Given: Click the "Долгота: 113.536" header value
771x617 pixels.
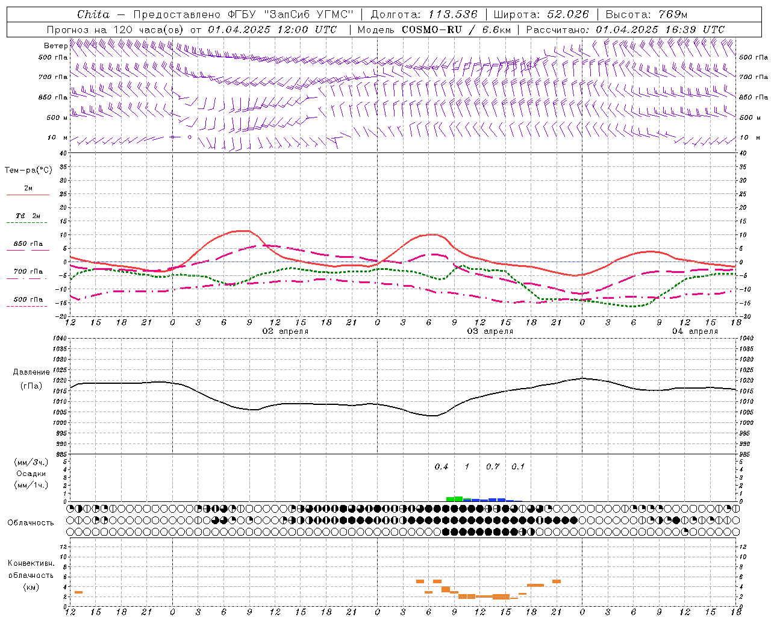Looking at the screenshot, I should click(x=424, y=14).
